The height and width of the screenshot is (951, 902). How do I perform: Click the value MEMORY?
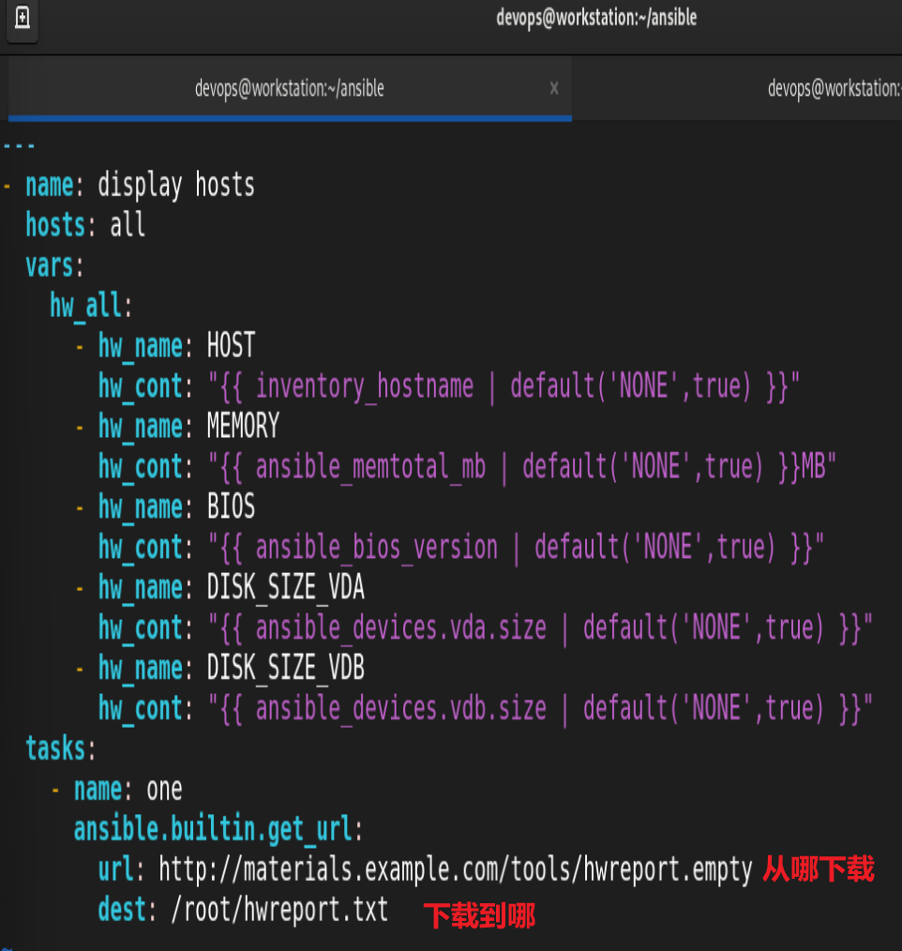pos(243,426)
